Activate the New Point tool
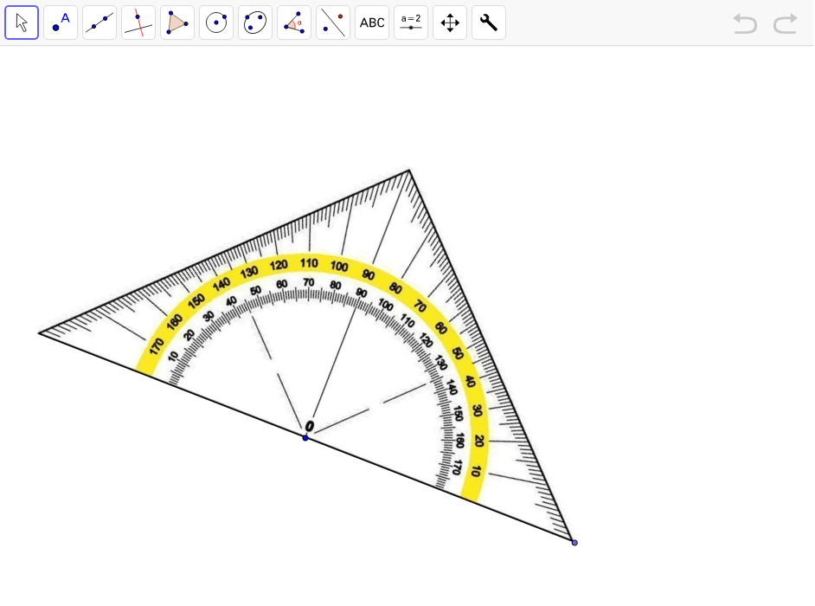 tap(61, 23)
